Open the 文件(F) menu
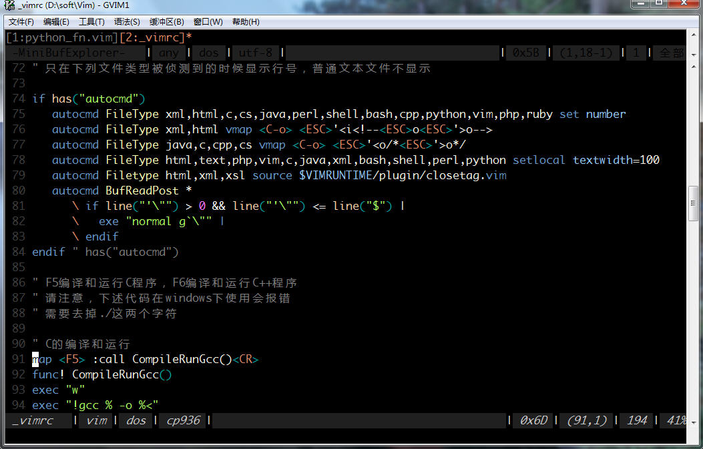Screen dimensions: 703x449 tap(21, 22)
